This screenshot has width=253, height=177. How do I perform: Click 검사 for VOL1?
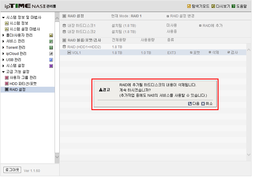pos(233,52)
